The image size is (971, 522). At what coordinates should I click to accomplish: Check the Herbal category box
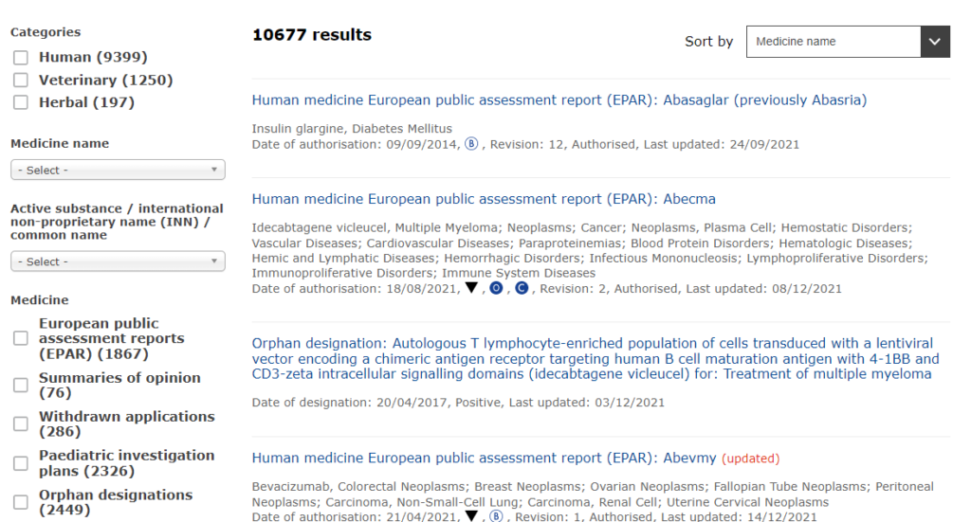(21, 103)
